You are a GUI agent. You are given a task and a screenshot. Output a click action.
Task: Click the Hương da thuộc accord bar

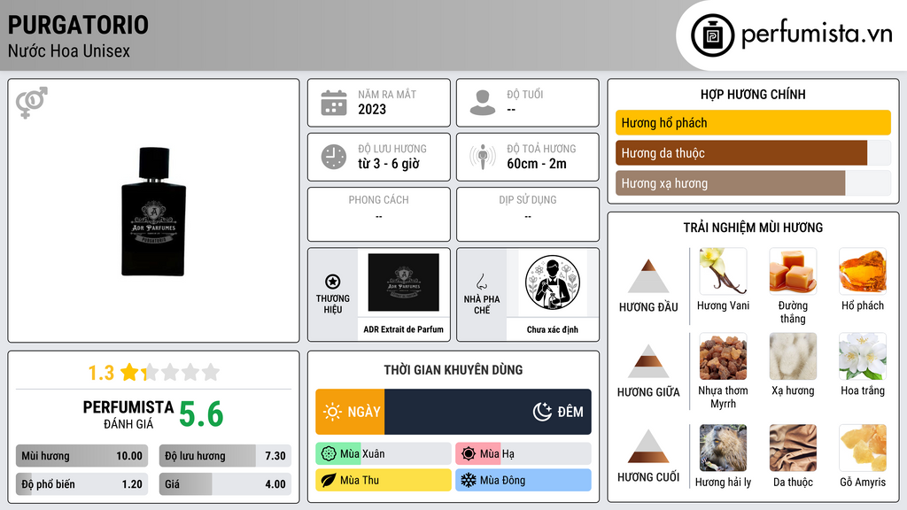pos(753,152)
